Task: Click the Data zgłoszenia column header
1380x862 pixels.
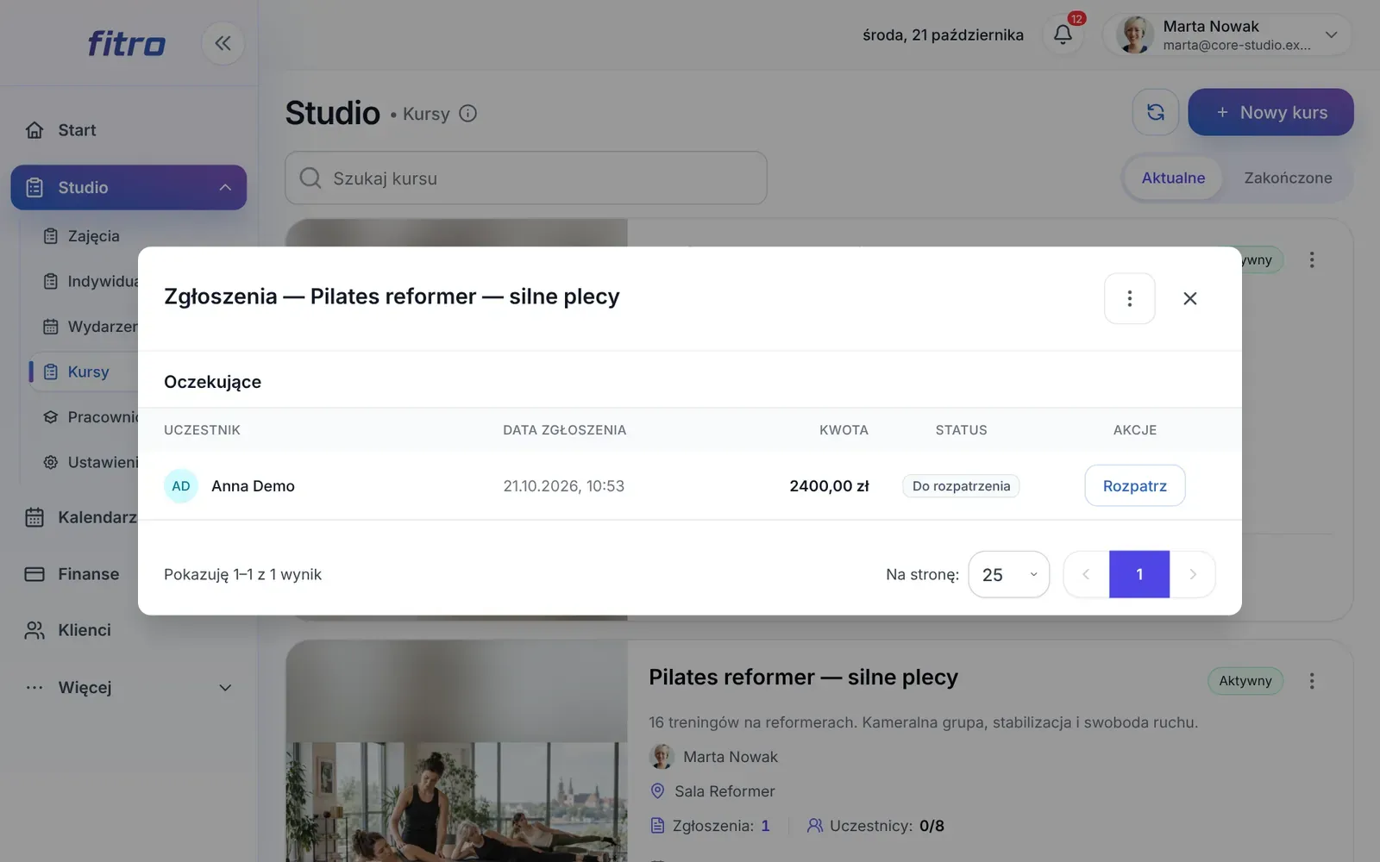Action: point(565,430)
